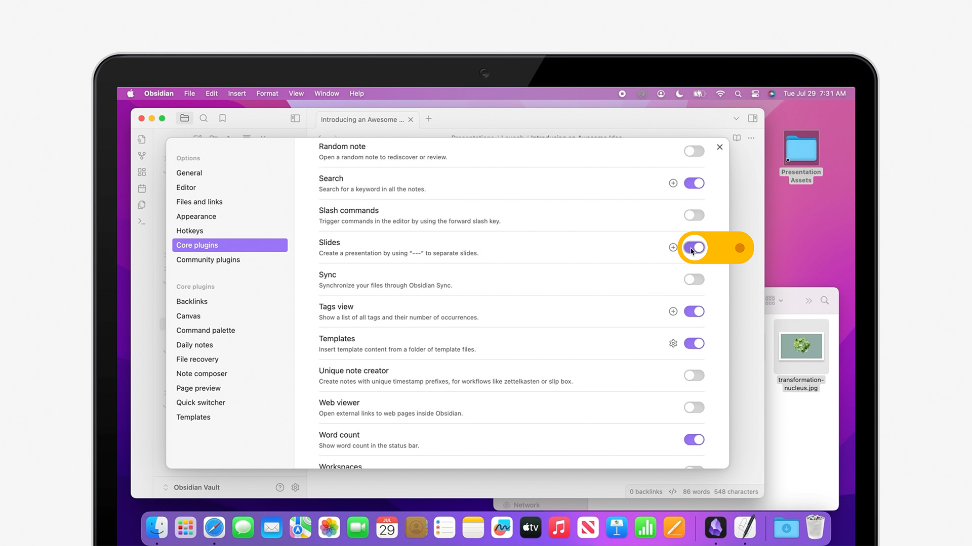Disable the Word count toggle
The width and height of the screenshot is (972, 546).
[x=694, y=439]
